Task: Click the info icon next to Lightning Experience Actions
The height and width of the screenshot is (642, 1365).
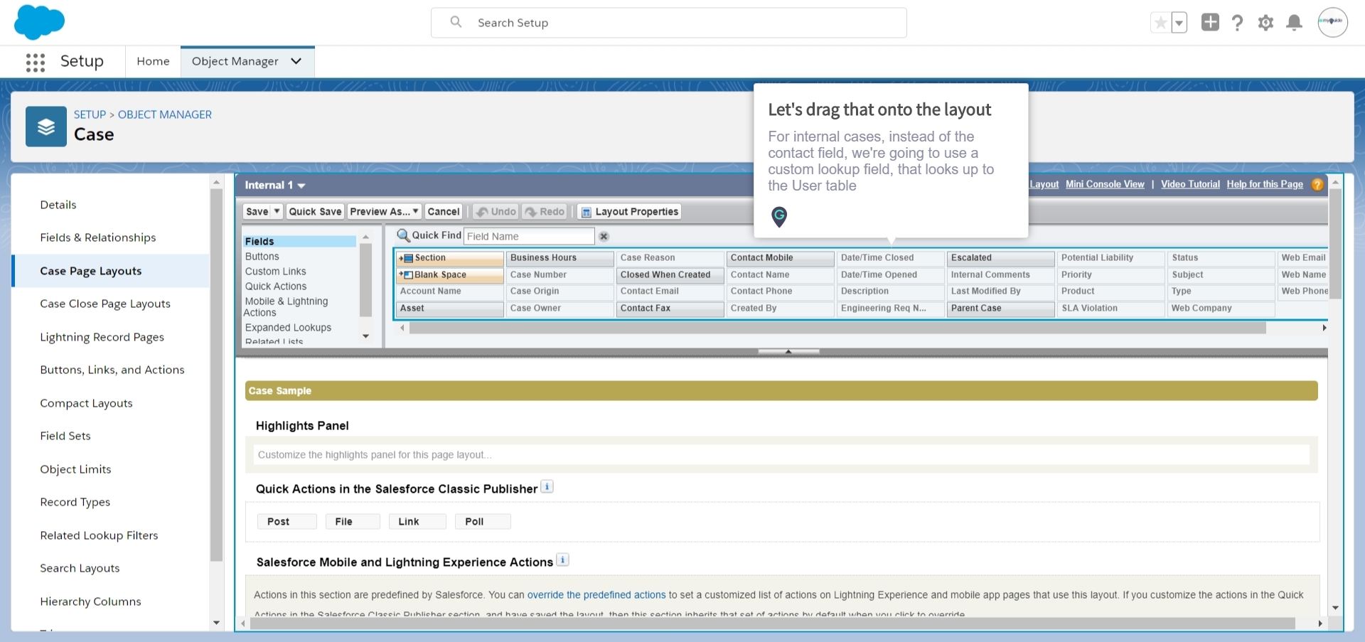Action: [562, 560]
